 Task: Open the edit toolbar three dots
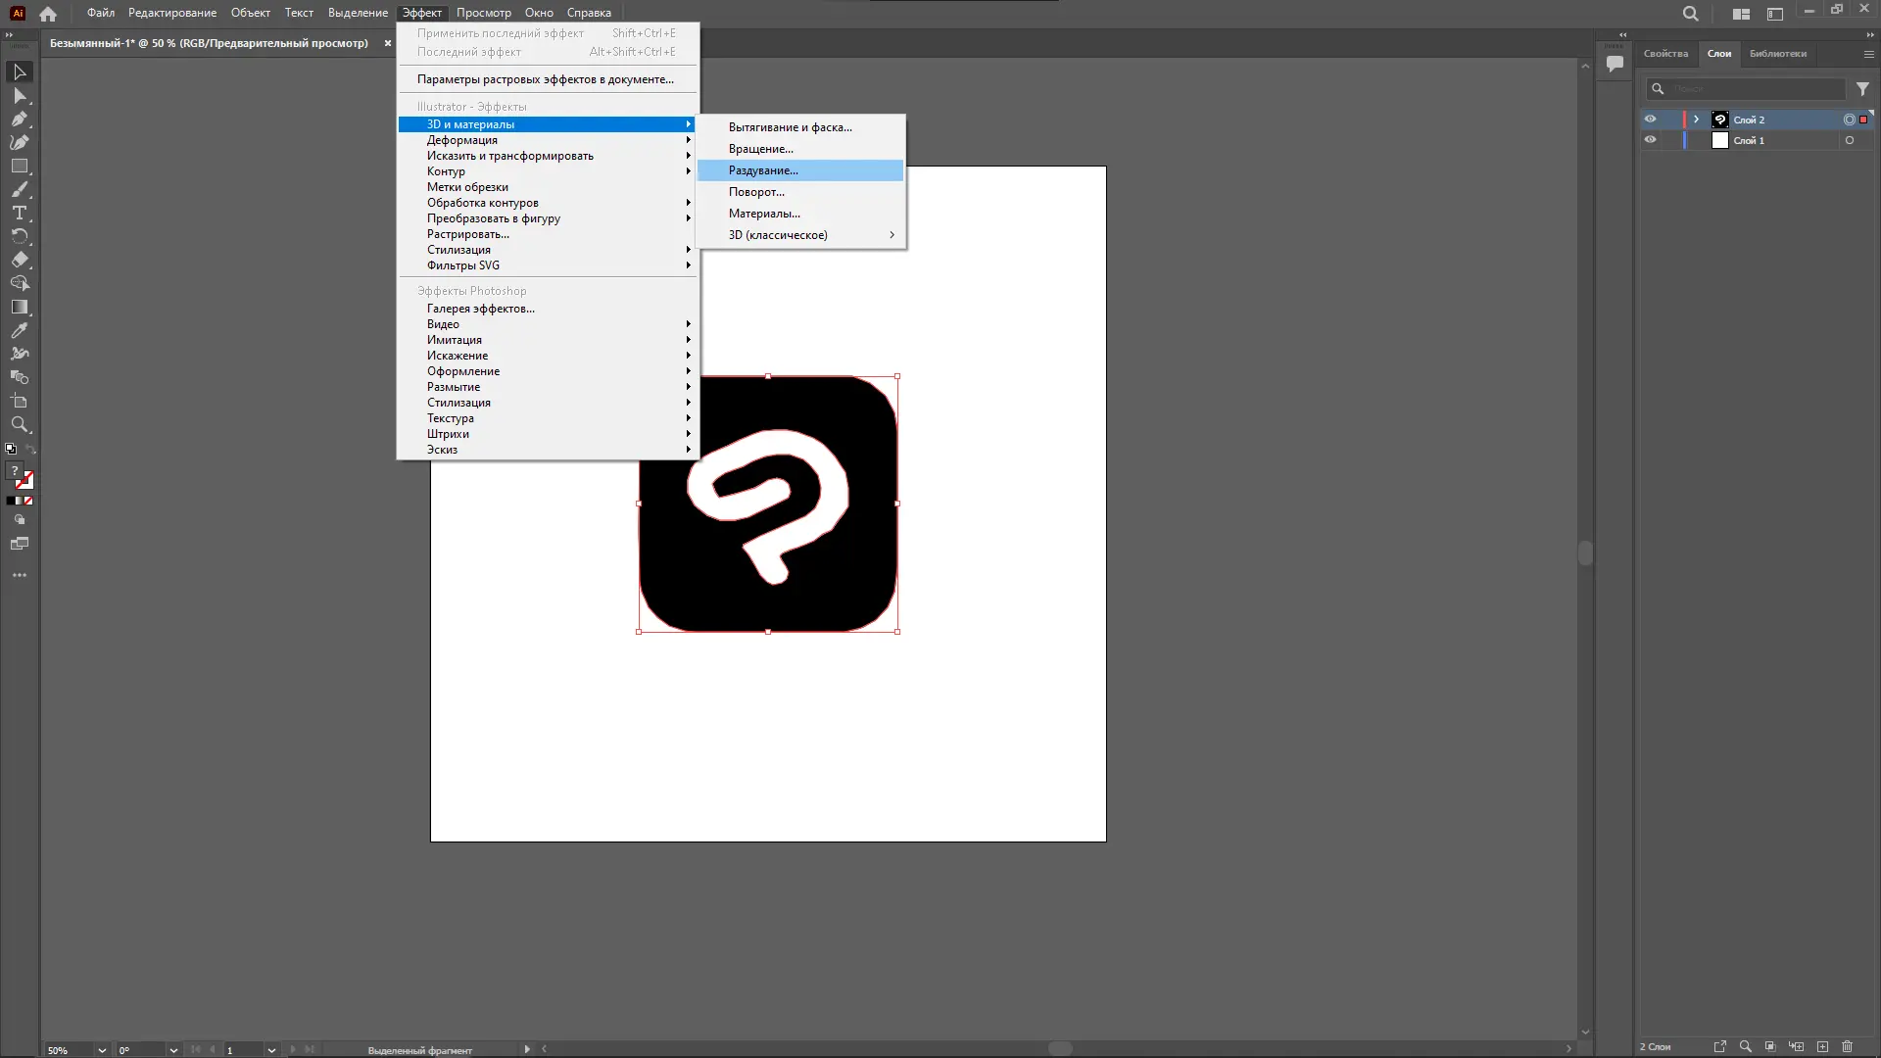click(19, 575)
